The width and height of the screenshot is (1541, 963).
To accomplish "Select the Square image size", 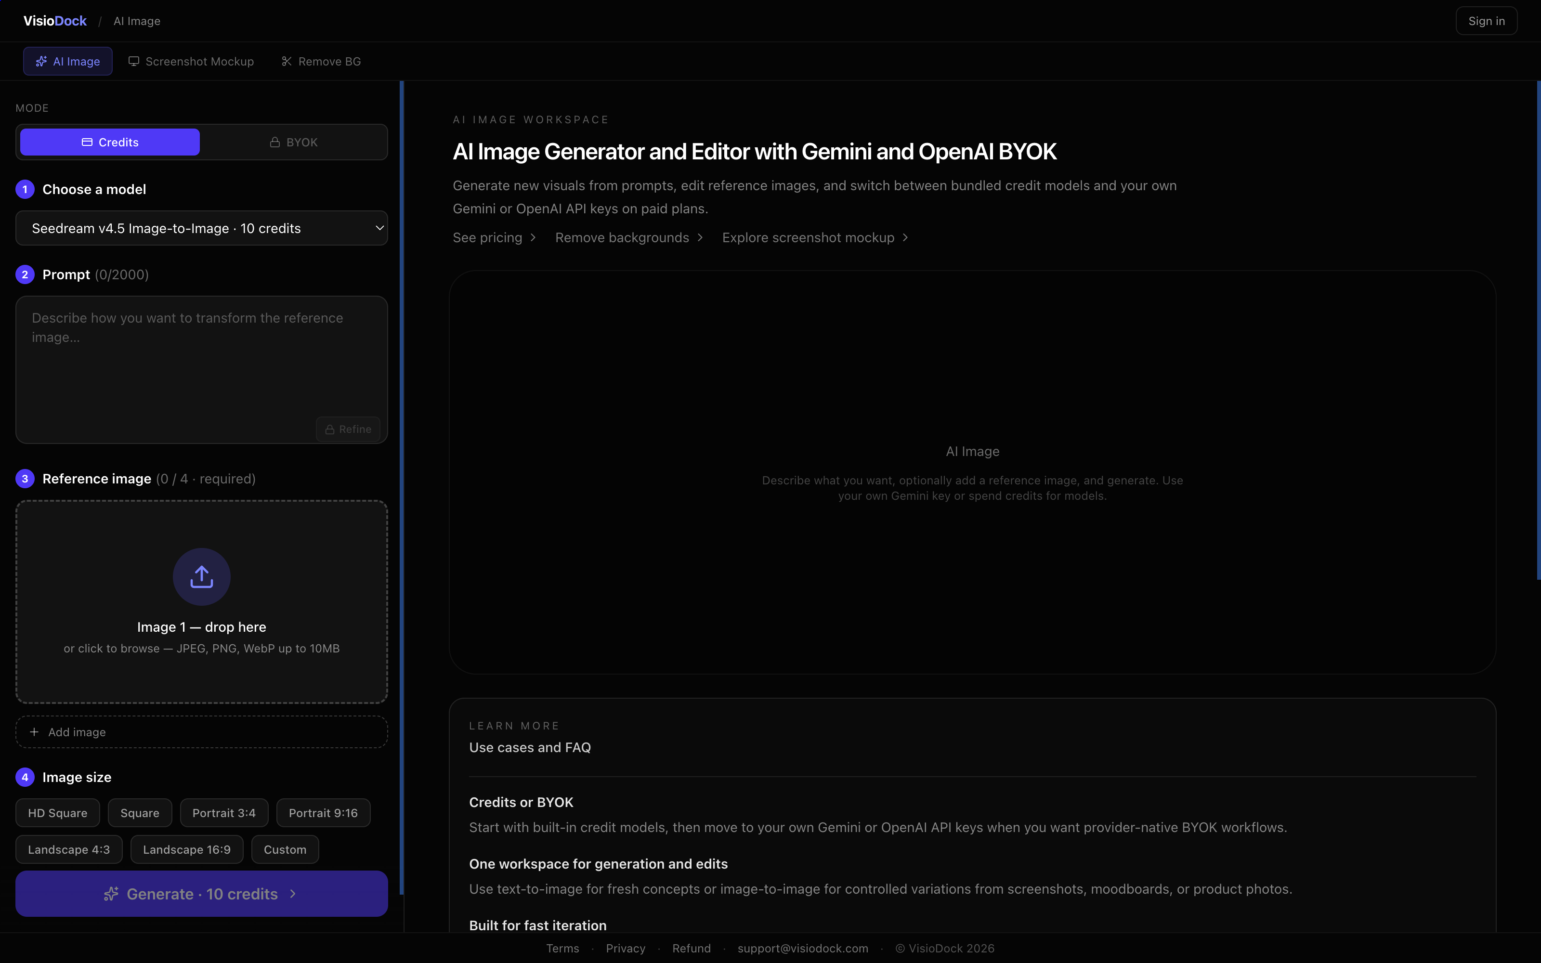I will pos(140,813).
